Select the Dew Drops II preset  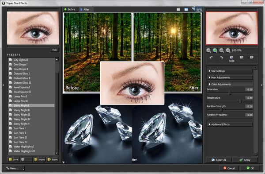[31, 69]
